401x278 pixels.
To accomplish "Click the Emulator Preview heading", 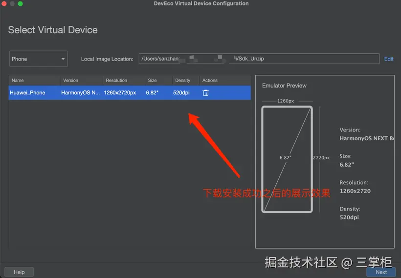I will [284, 86].
